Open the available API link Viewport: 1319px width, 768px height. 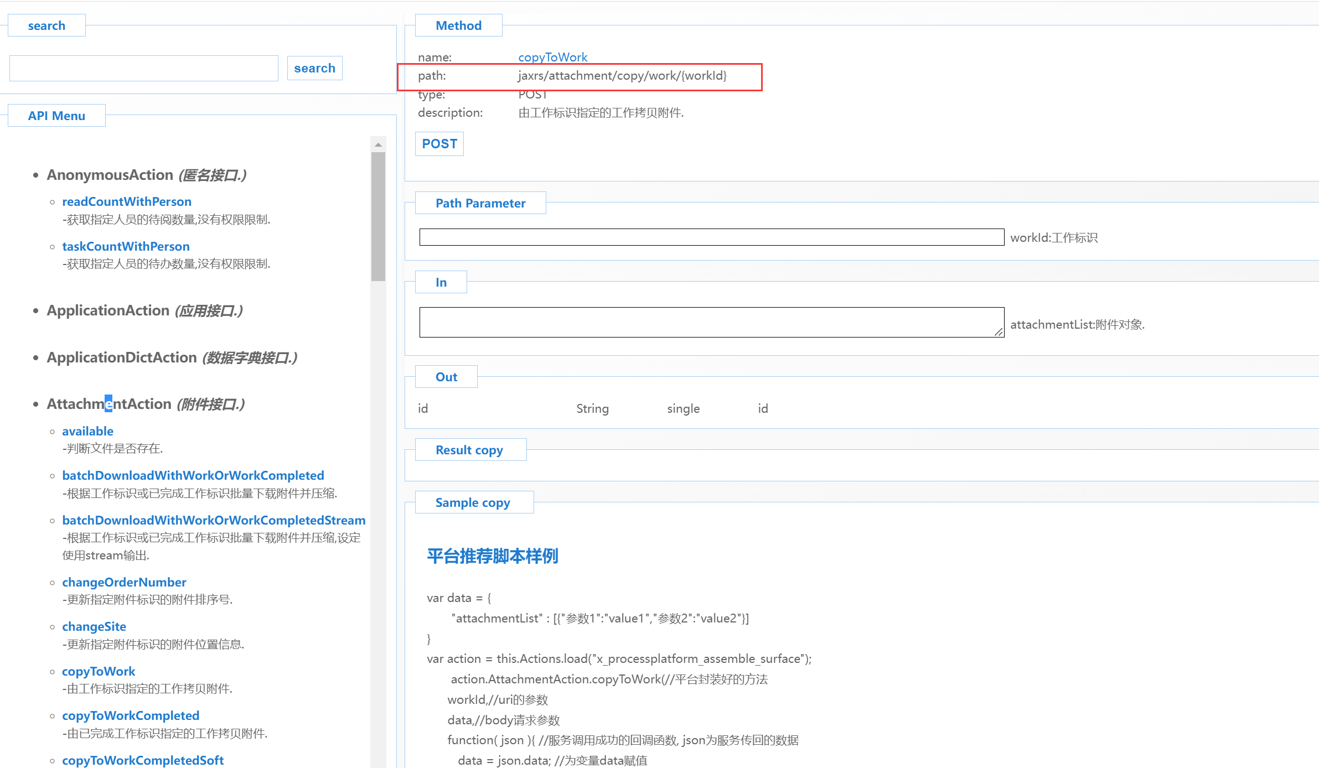pos(87,431)
